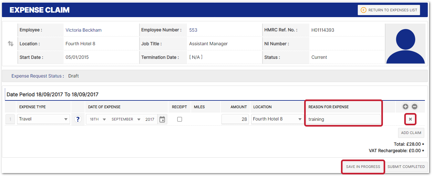432x176 pixels.
Task: Open the Expense Type dropdown showing Travel
Action: (x=43, y=119)
